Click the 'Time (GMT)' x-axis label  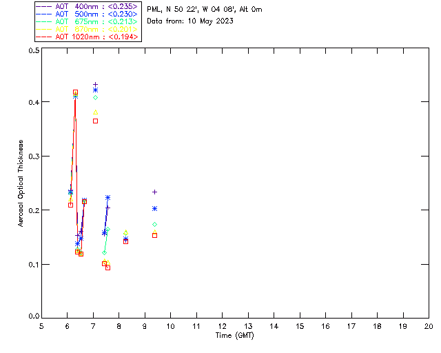point(235,336)
